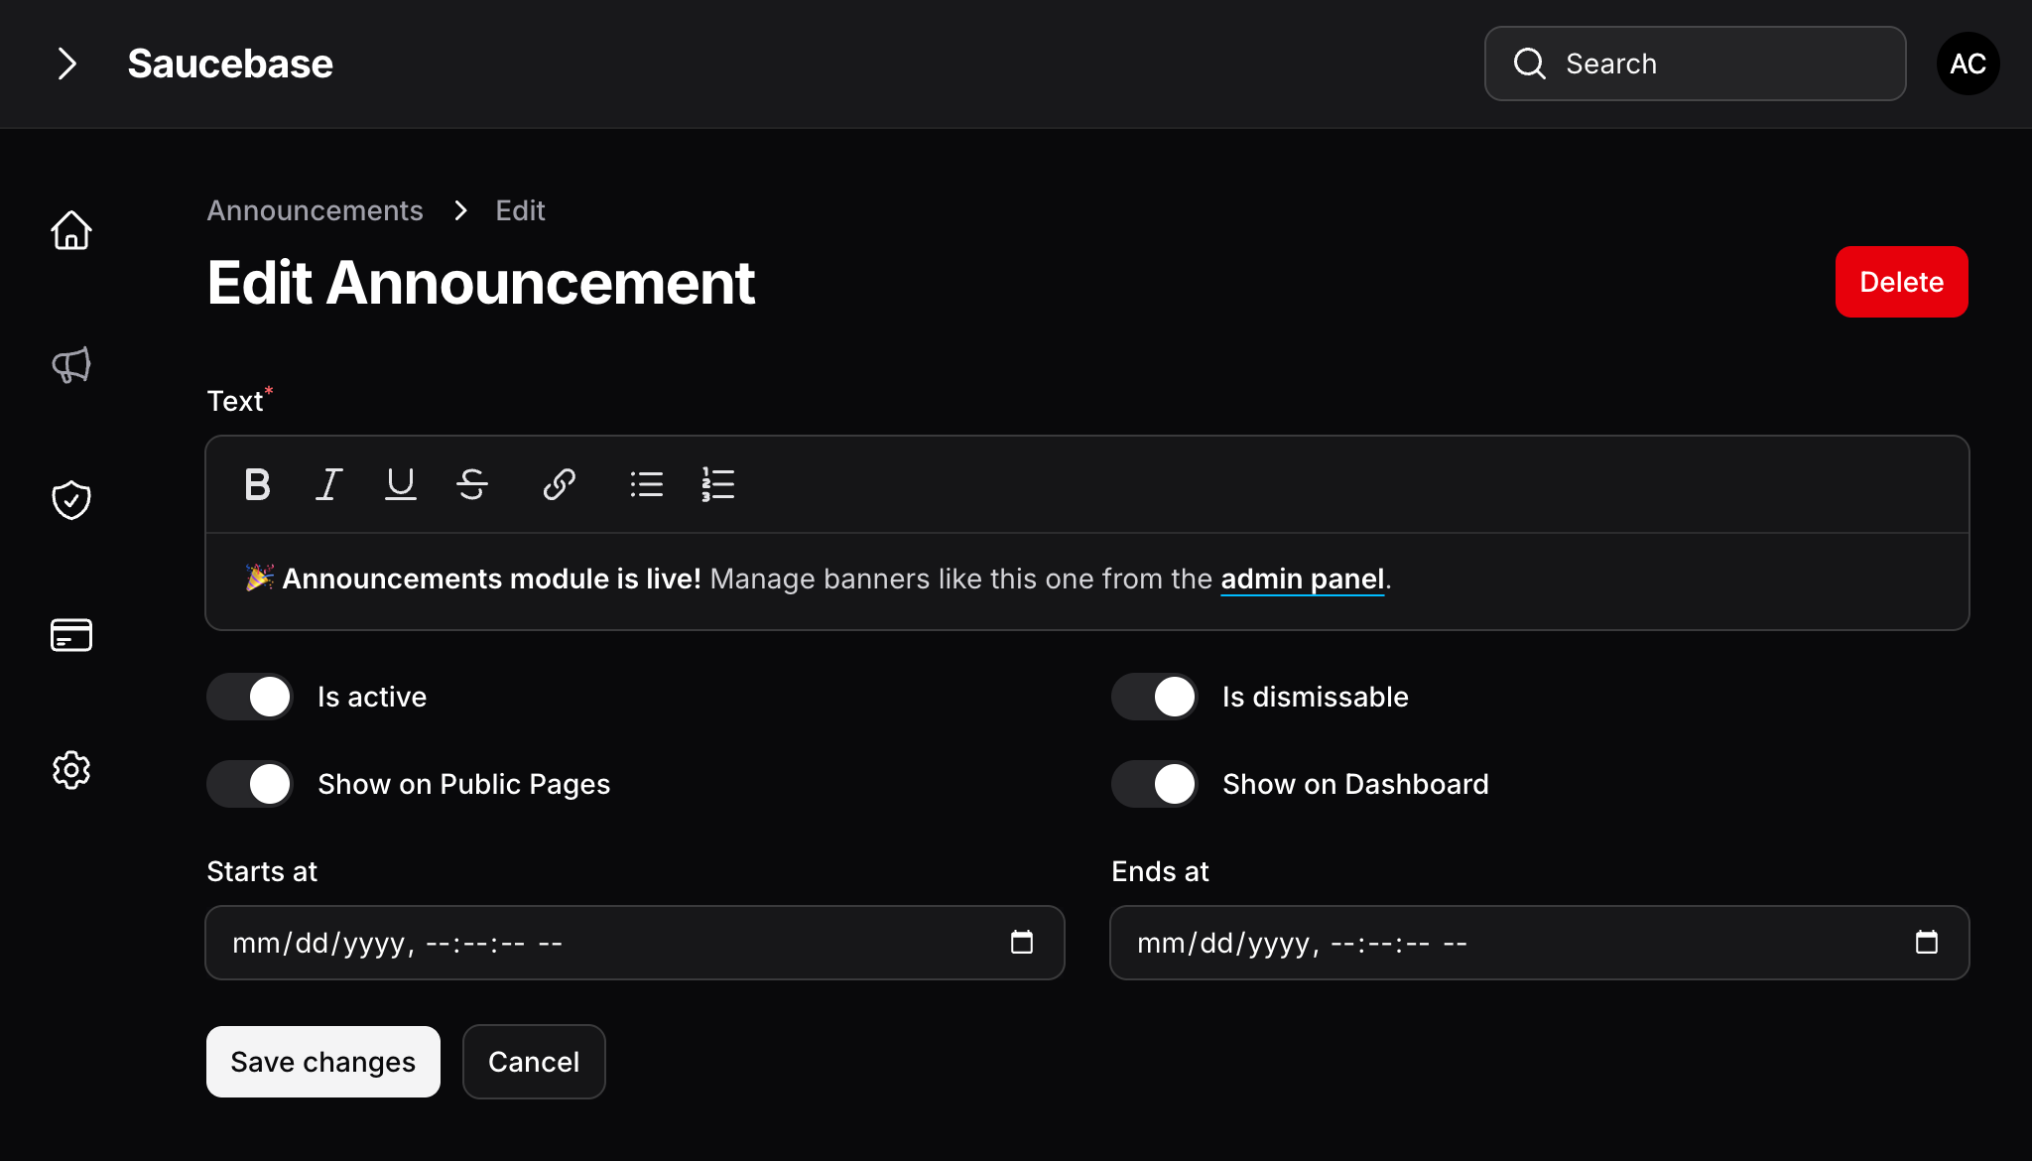
Task: Open Settings from the sidebar gear icon
Action: 70,770
